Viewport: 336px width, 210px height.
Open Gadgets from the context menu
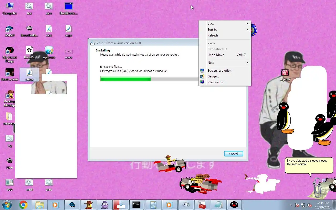(x=225, y=76)
